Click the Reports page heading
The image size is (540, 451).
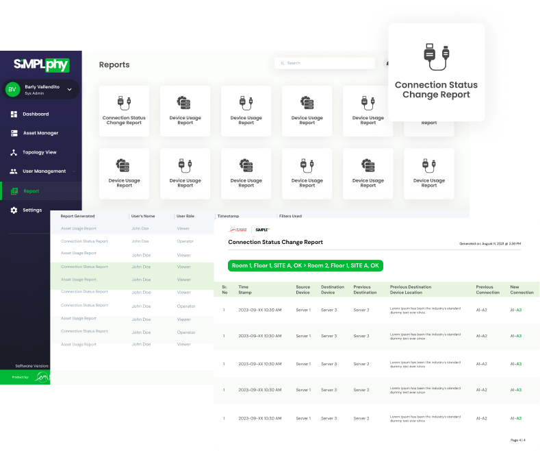pos(114,65)
